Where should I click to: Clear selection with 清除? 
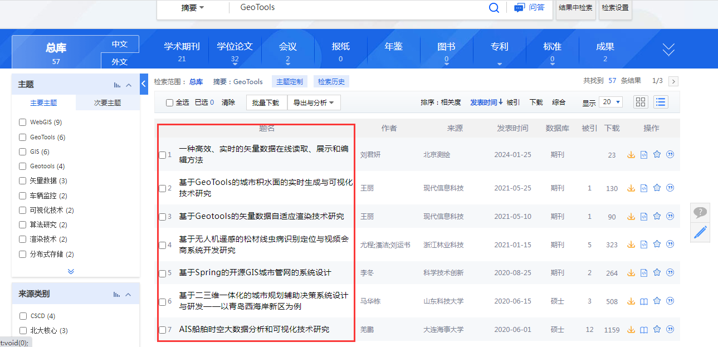(x=228, y=102)
